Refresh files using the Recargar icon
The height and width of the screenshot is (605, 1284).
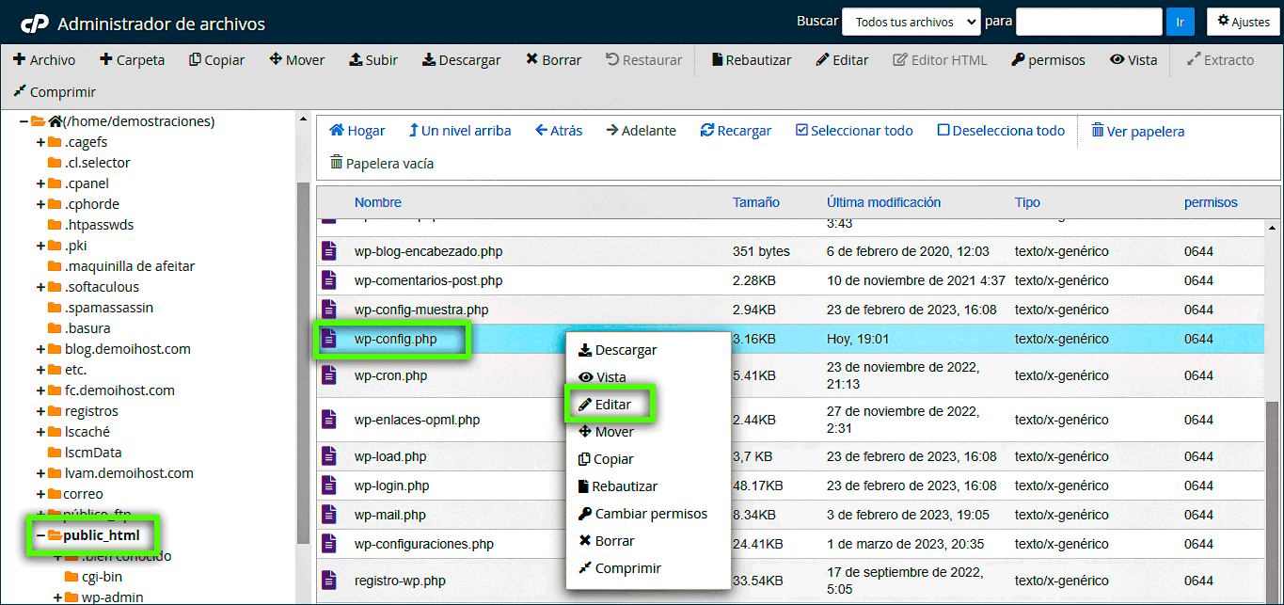coord(736,131)
